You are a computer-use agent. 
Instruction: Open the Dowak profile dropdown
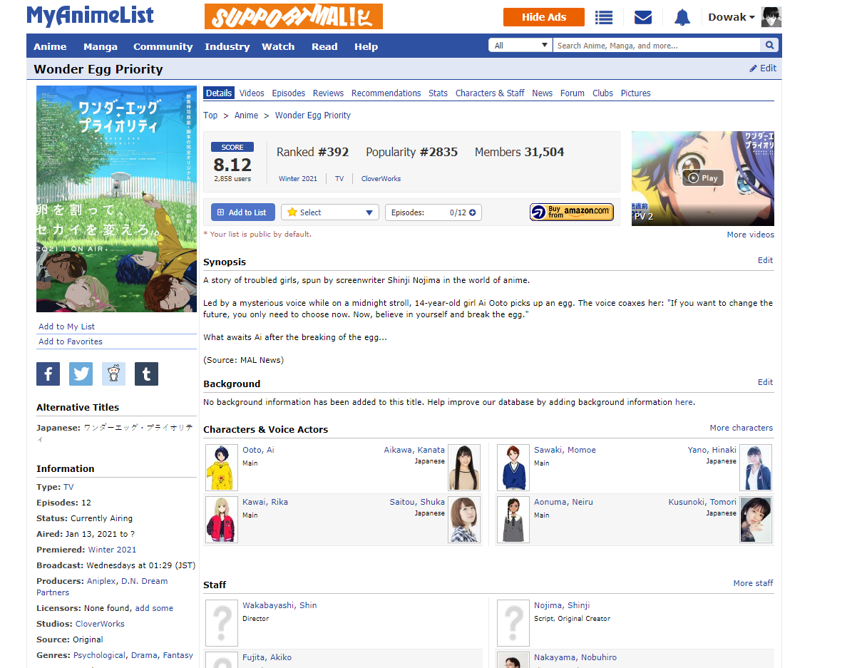click(x=732, y=17)
